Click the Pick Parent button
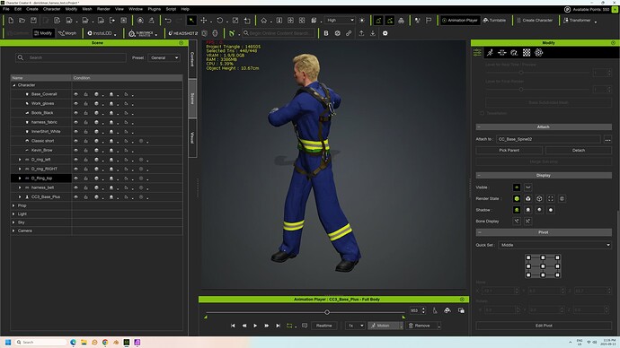 coord(509,151)
